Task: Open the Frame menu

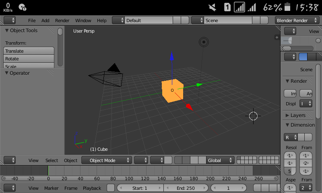Action: [x=71, y=188]
